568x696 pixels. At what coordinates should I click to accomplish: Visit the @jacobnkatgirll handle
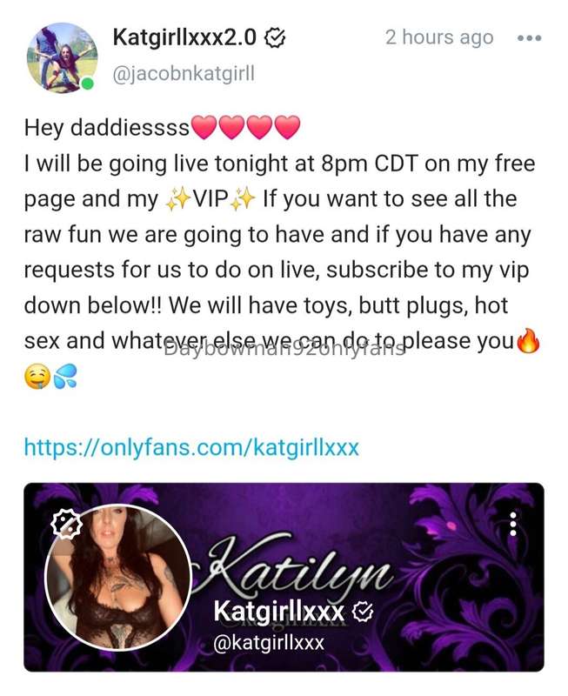tap(184, 74)
